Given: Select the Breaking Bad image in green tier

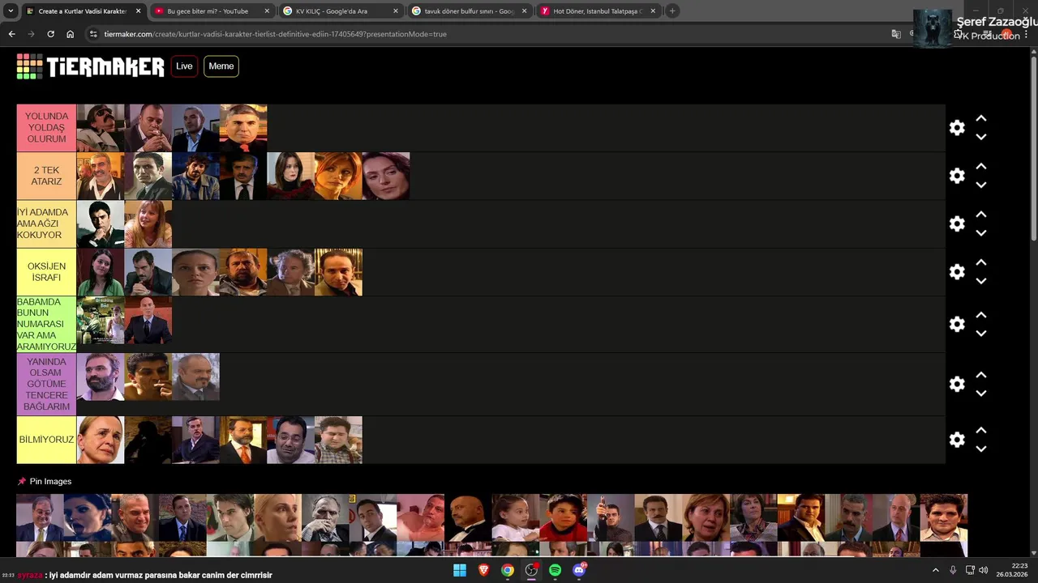Looking at the screenshot, I should pyautogui.click(x=101, y=321).
